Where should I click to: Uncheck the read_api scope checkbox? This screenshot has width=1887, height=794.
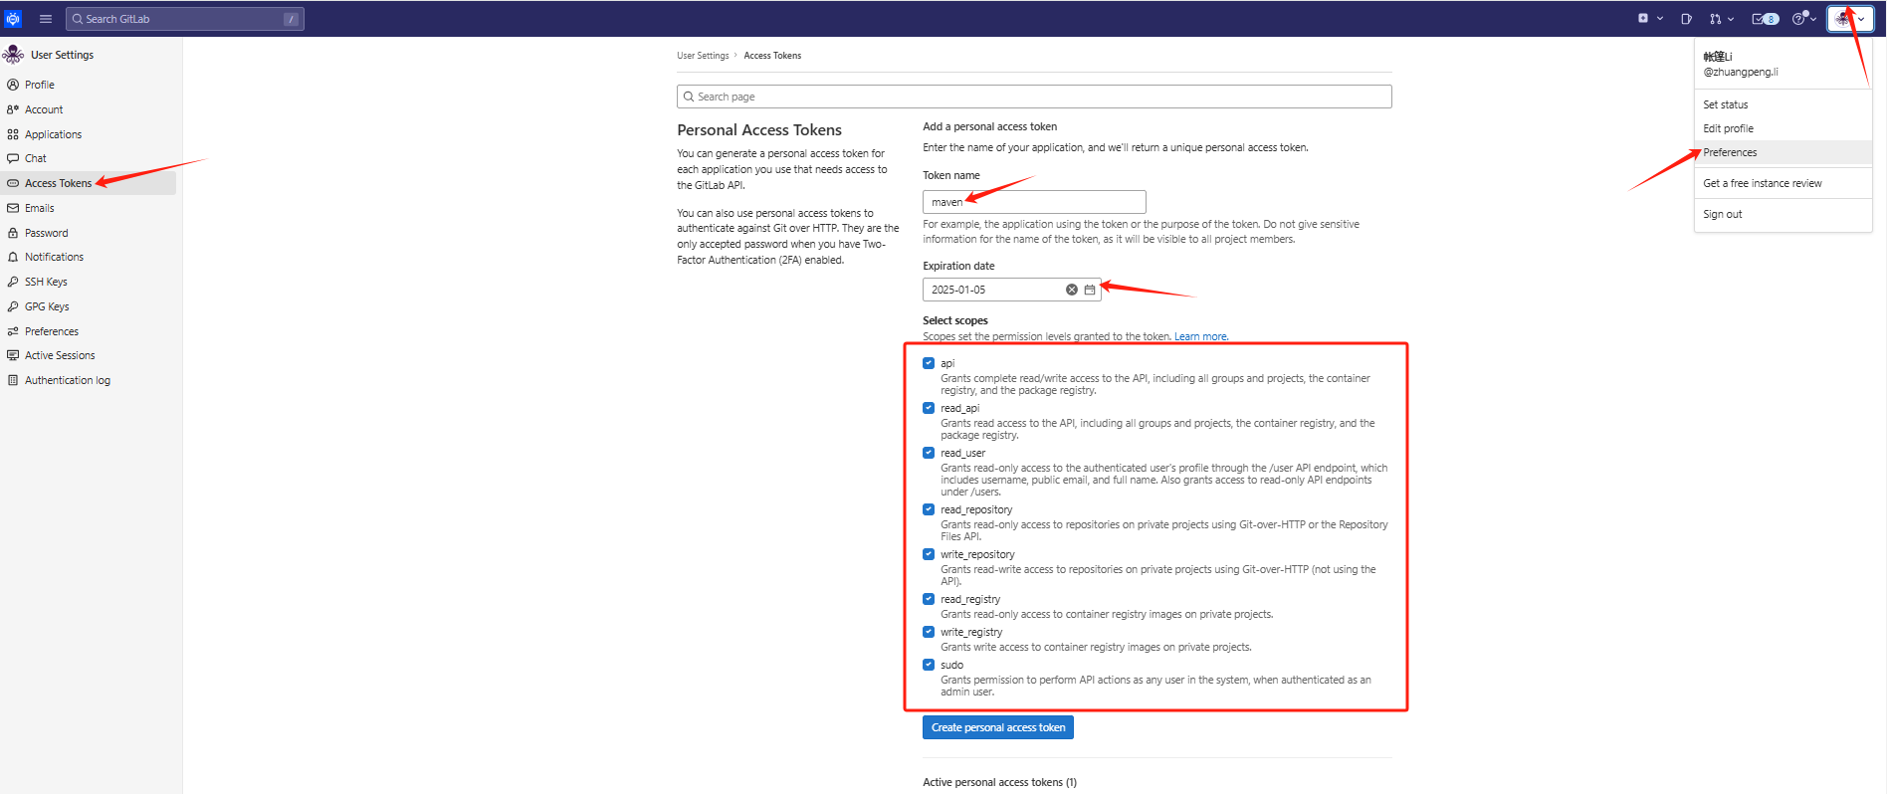pos(929,408)
